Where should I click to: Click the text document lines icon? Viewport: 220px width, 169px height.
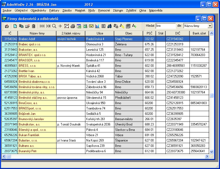click(x=103, y=26)
